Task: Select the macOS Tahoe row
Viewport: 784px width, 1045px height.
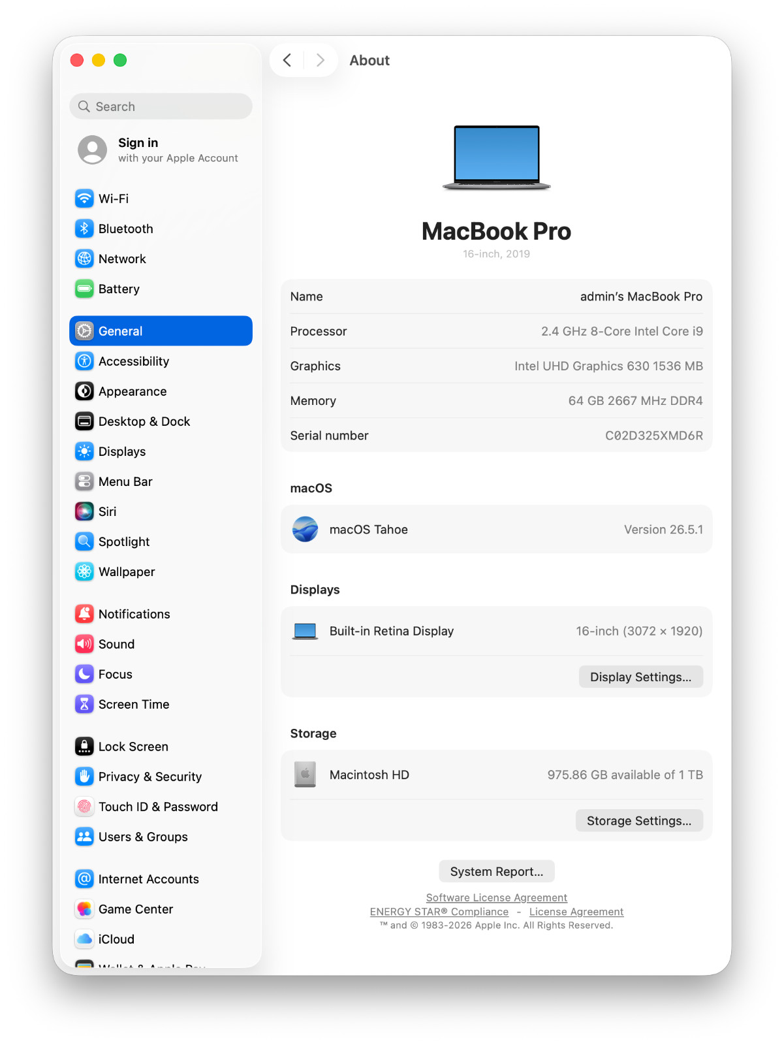Action: [497, 529]
